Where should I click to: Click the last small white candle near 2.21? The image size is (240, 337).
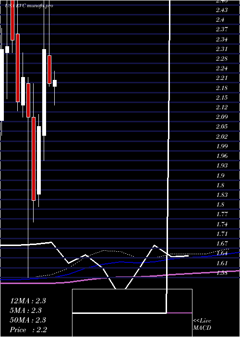click(x=55, y=83)
